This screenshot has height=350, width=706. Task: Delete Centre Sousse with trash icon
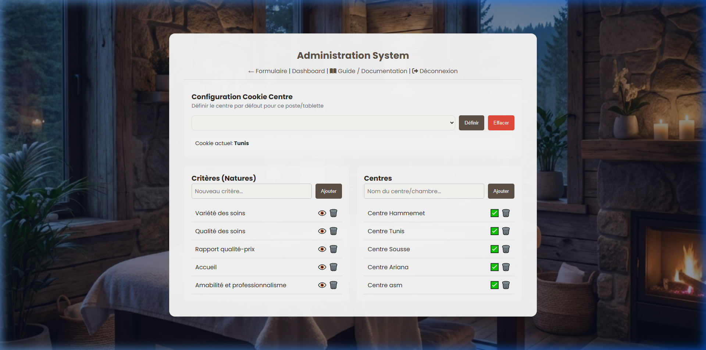[x=506, y=249]
